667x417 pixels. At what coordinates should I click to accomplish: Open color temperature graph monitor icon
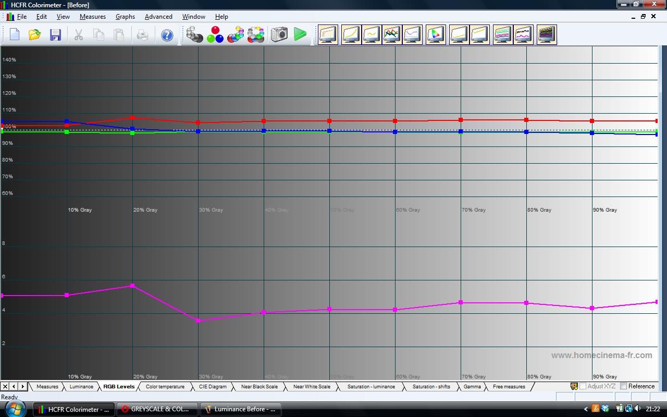click(x=412, y=35)
